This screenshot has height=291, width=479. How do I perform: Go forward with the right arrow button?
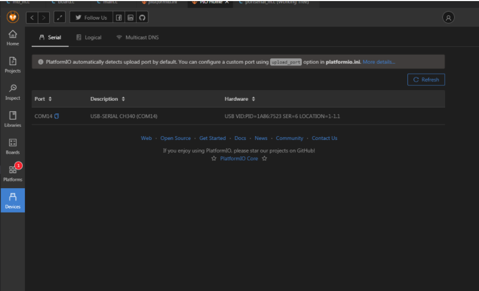pos(43,17)
